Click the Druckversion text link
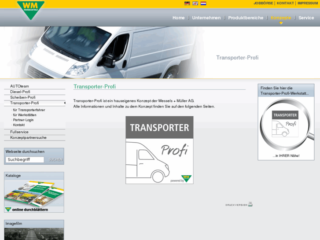Image resolution: width=320 pixels, height=240 pixels. click(x=236, y=205)
